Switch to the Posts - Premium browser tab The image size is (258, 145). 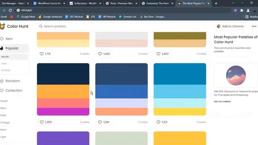point(121,4)
